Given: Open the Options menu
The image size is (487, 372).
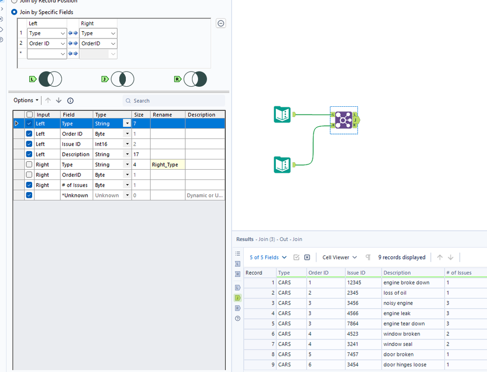Looking at the screenshot, I should (x=26, y=100).
